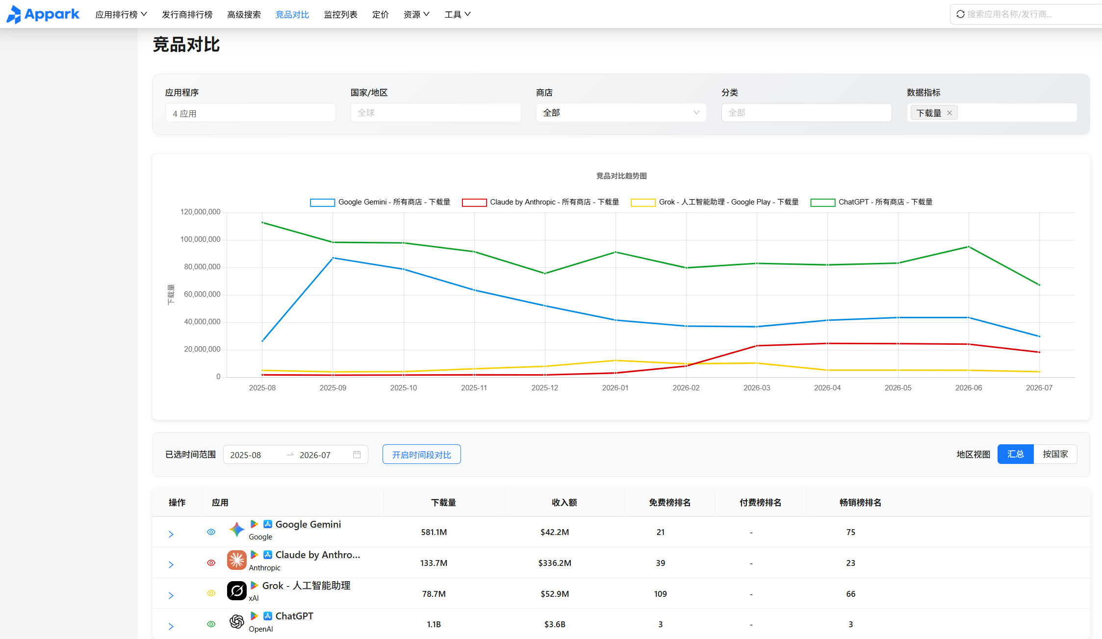Toggle Claude chart visibility eye
1102x639 pixels.
coord(211,563)
